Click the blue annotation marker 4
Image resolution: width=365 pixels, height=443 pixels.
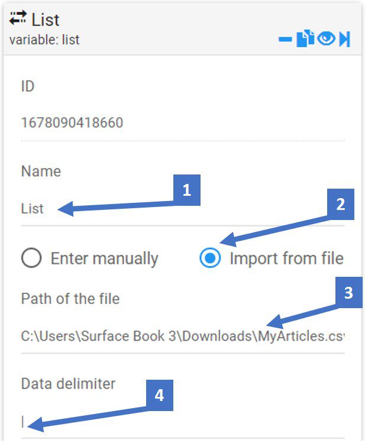[x=160, y=395]
